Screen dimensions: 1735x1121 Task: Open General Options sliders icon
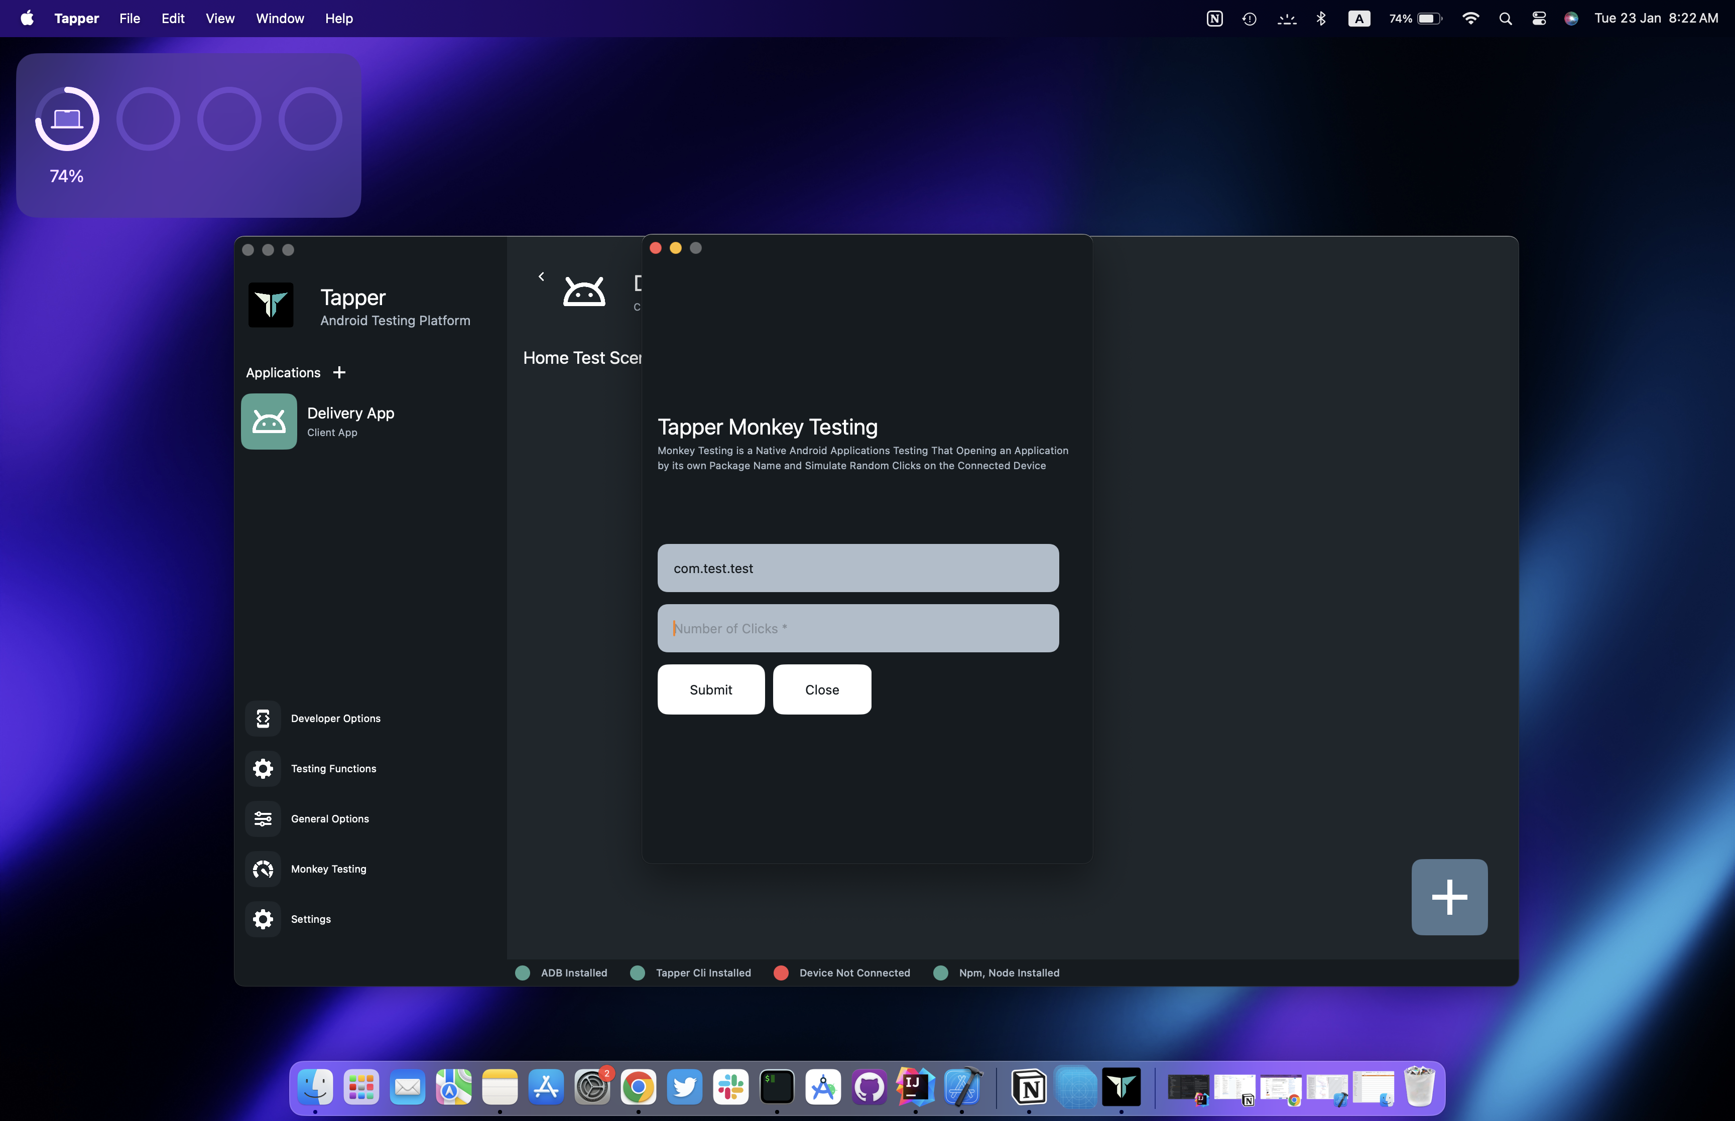263,819
